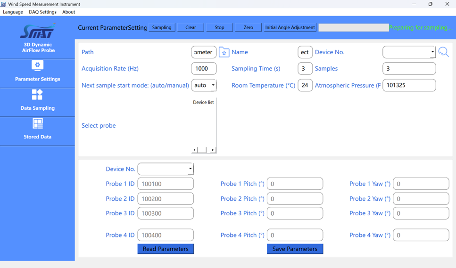Select the Data Sampling sidebar label

click(38, 108)
